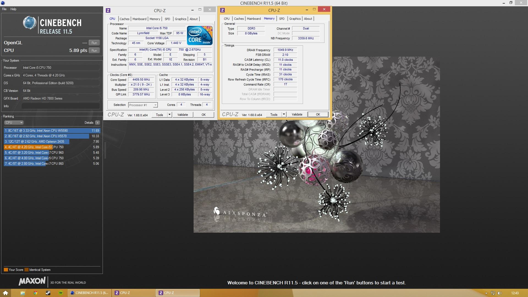The image size is (528, 297).
Task: Expand ranking Details arrow
Action: [x=98, y=123]
